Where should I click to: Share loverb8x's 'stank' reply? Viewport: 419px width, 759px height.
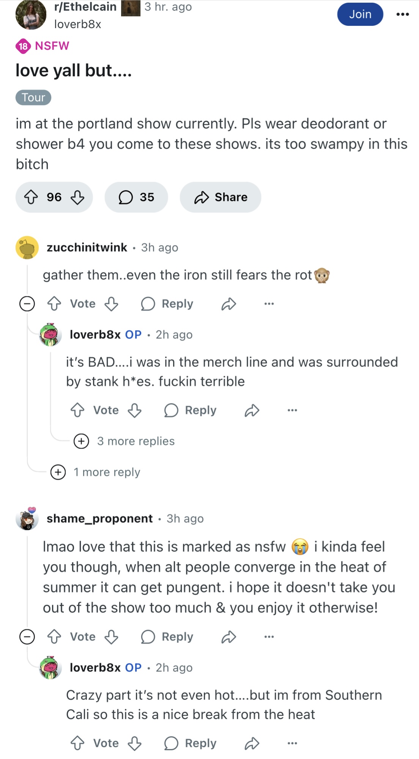[252, 410]
